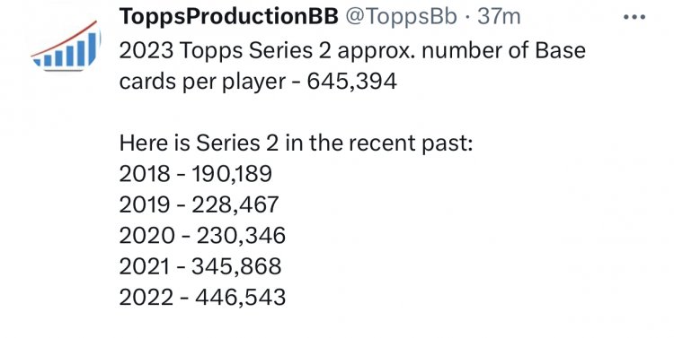Screen dimensions: 674x338
Task: Click the word 'approx.' in tweet
Action: click(377, 52)
